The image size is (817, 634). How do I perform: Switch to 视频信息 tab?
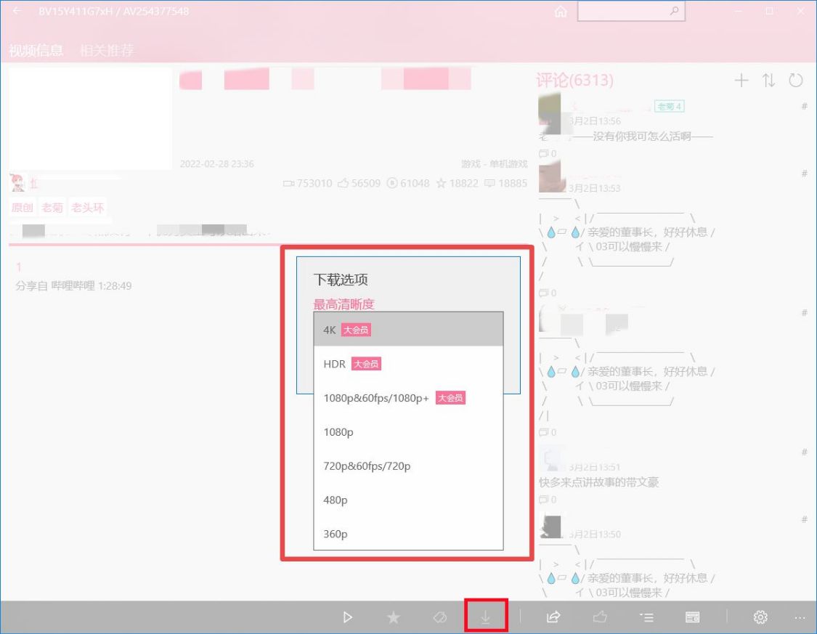36,50
